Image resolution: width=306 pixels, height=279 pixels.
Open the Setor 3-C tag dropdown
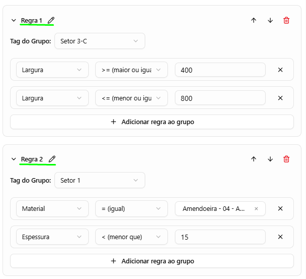tap(100, 41)
